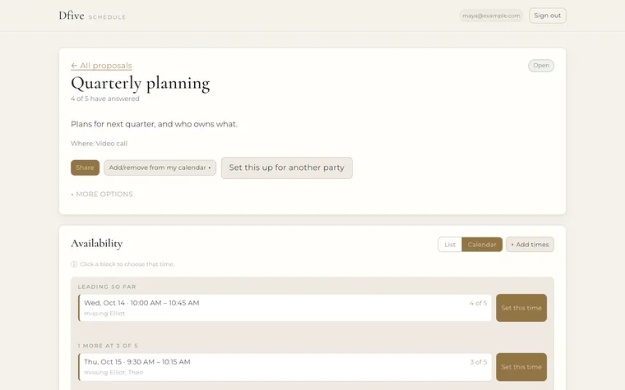The height and width of the screenshot is (390, 625).
Task: Click the '4 of 5' count on Oct 14 row
Action: [478, 303]
